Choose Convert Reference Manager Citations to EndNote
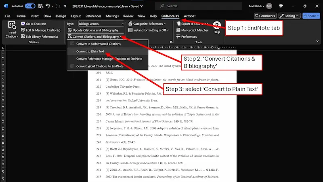Viewport: 323px width, 182px height. (x=108, y=59)
